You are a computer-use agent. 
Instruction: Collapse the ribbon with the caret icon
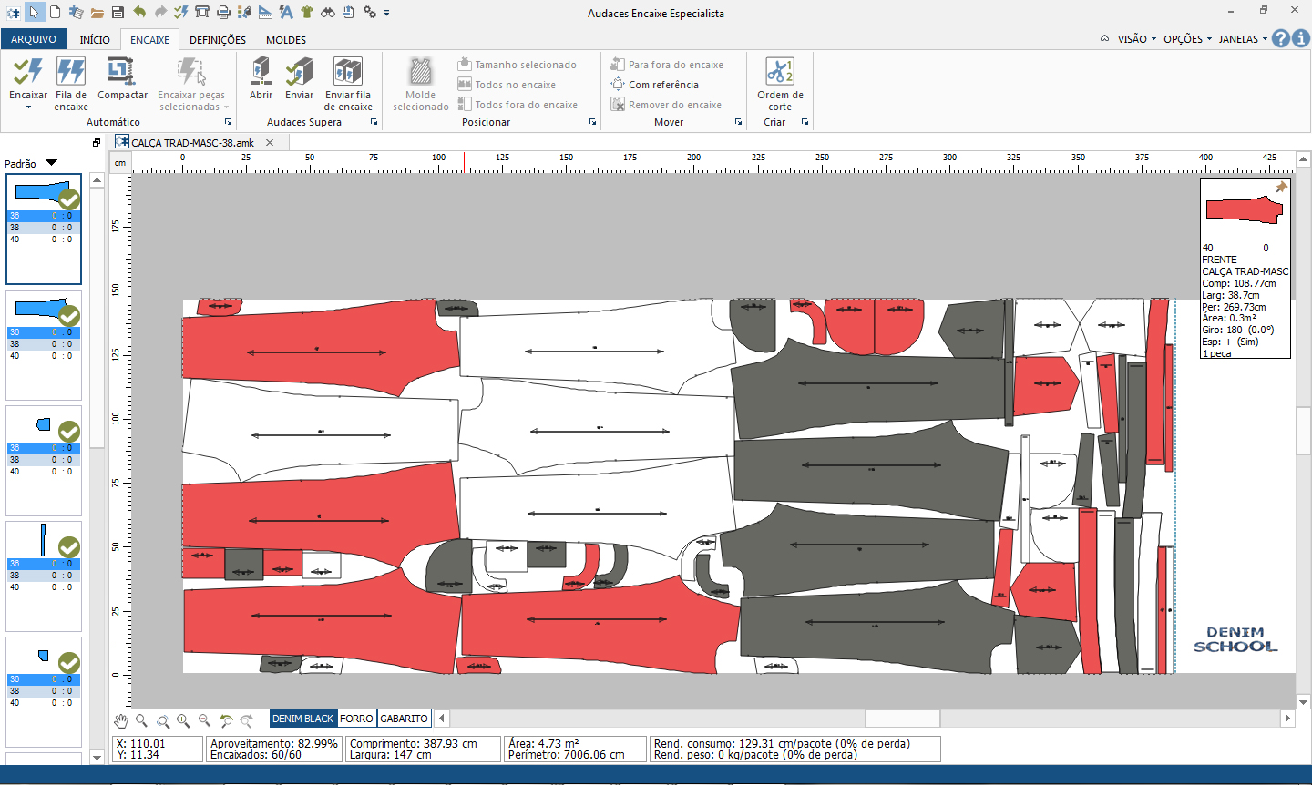[1104, 39]
